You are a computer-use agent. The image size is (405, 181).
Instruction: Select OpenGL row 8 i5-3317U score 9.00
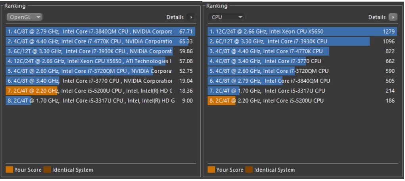100,101
